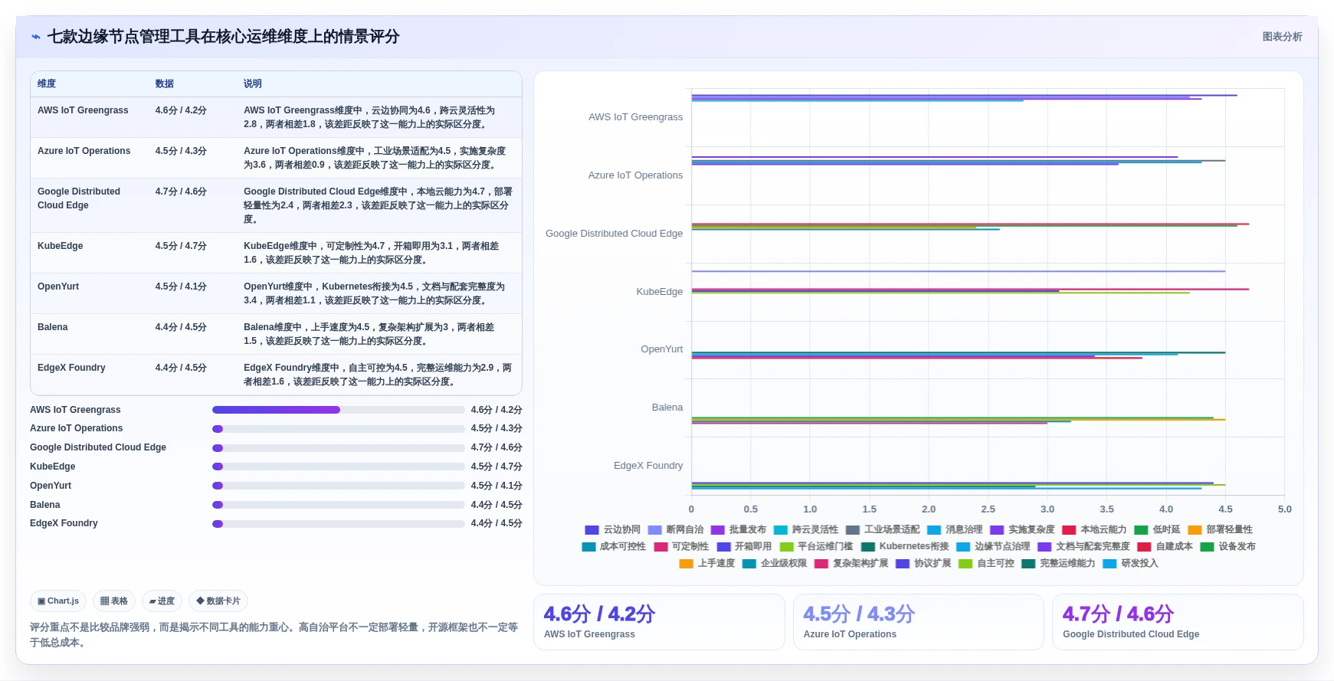Click the 5.0 tick on chart x-axis
This screenshot has width=1334, height=681.
click(1285, 509)
